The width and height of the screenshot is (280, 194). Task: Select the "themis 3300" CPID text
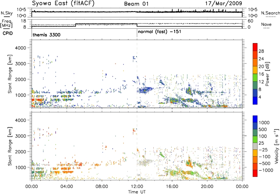[47, 35]
